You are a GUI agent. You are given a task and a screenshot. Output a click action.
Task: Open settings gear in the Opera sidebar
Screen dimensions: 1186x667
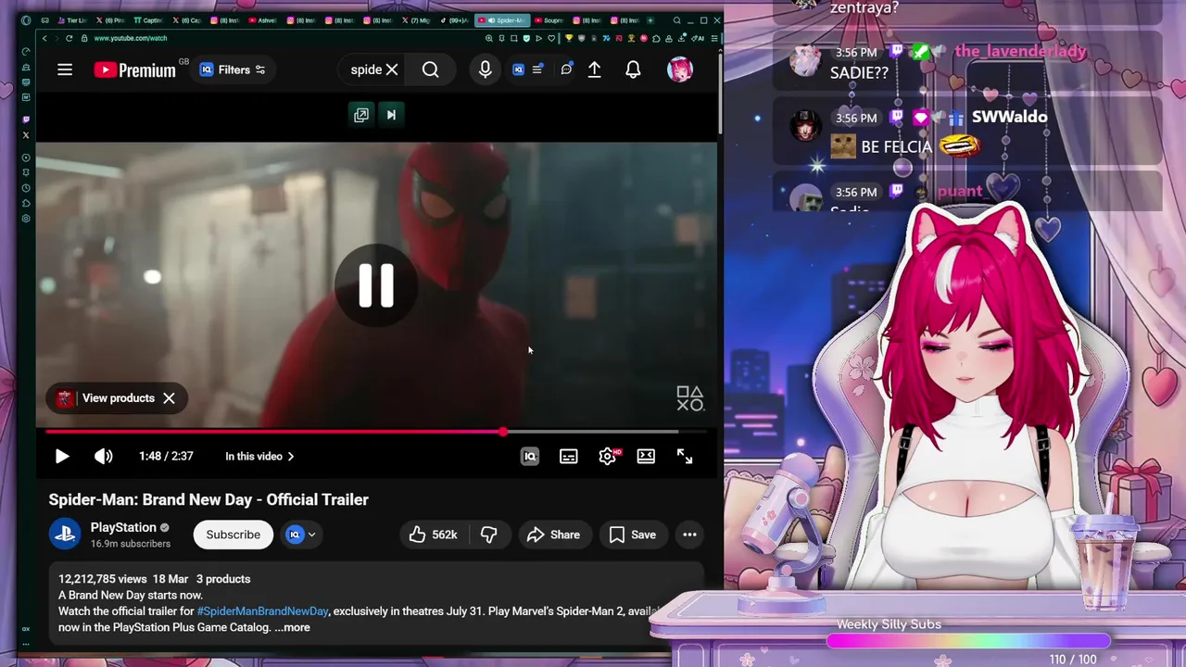(26, 219)
